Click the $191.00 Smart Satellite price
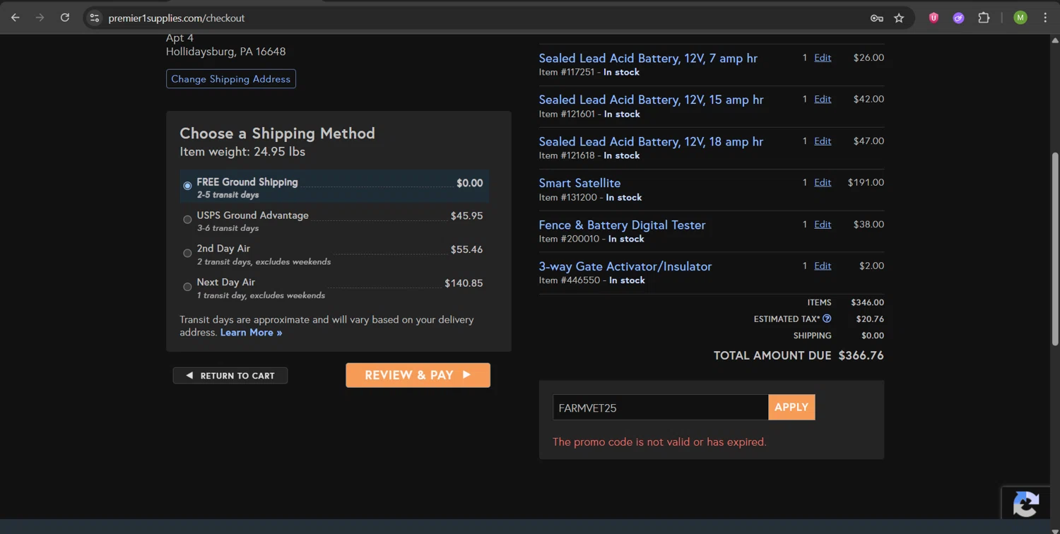 coord(866,182)
